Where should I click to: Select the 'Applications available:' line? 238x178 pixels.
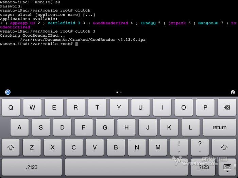(29, 19)
